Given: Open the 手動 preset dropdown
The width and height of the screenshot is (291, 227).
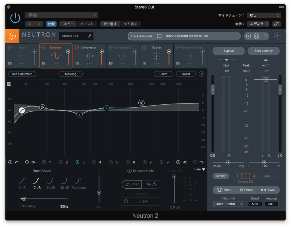Looking at the screenshot, I should [x=61, y=15].
